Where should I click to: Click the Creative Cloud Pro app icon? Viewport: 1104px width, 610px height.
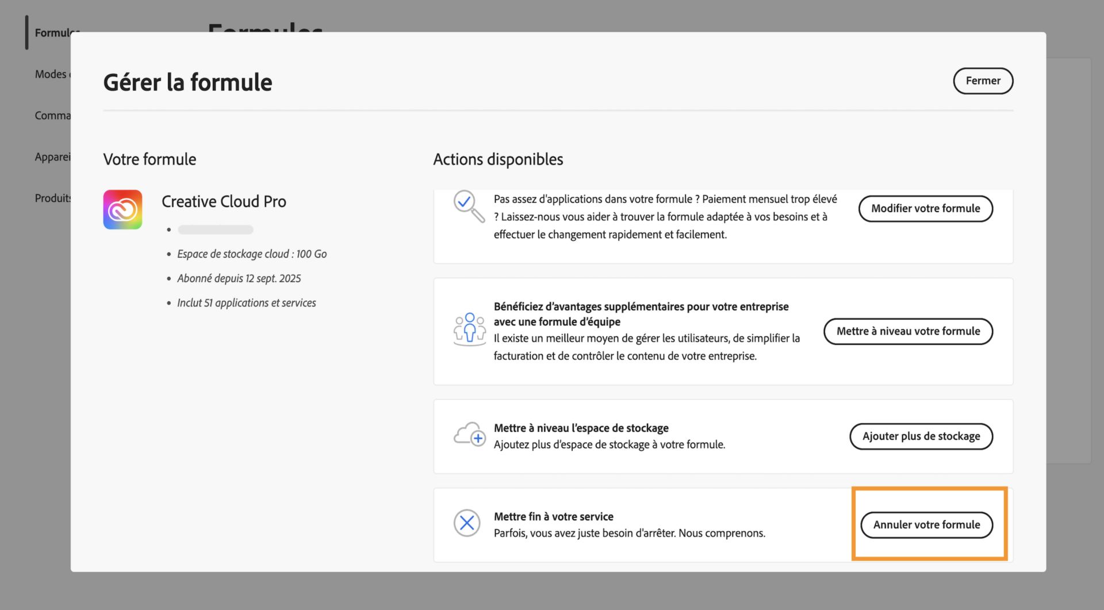(x=122, y=210)
